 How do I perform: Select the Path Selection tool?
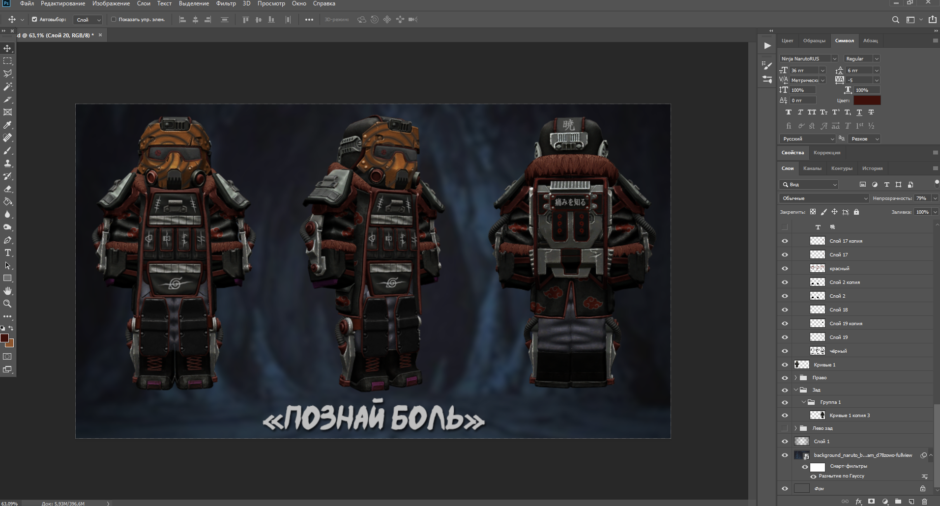pyautogui.click(x=7, y=265)
